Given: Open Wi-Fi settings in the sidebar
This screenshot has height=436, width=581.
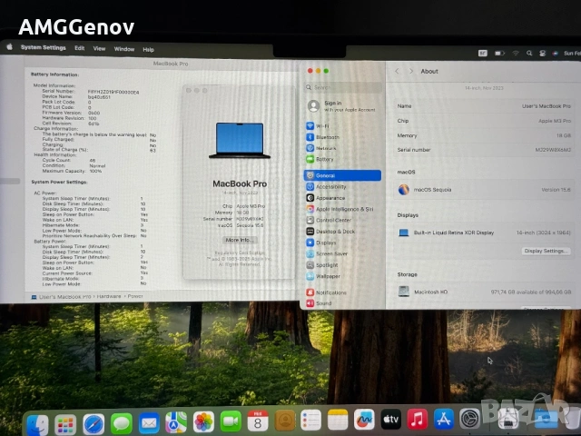Looking at the screenshot, I should tap(322, 126).
